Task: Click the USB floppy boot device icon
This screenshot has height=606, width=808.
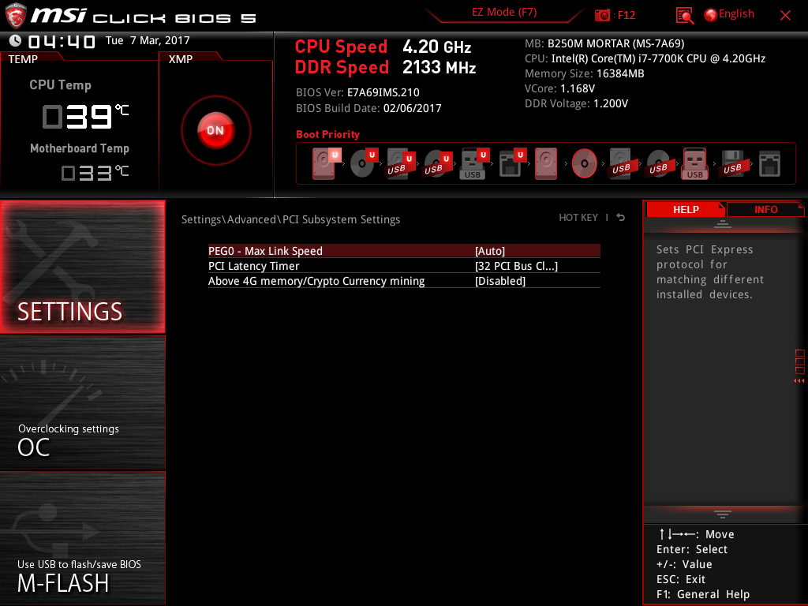Action: pyautogui.click(x=731, y=164)
